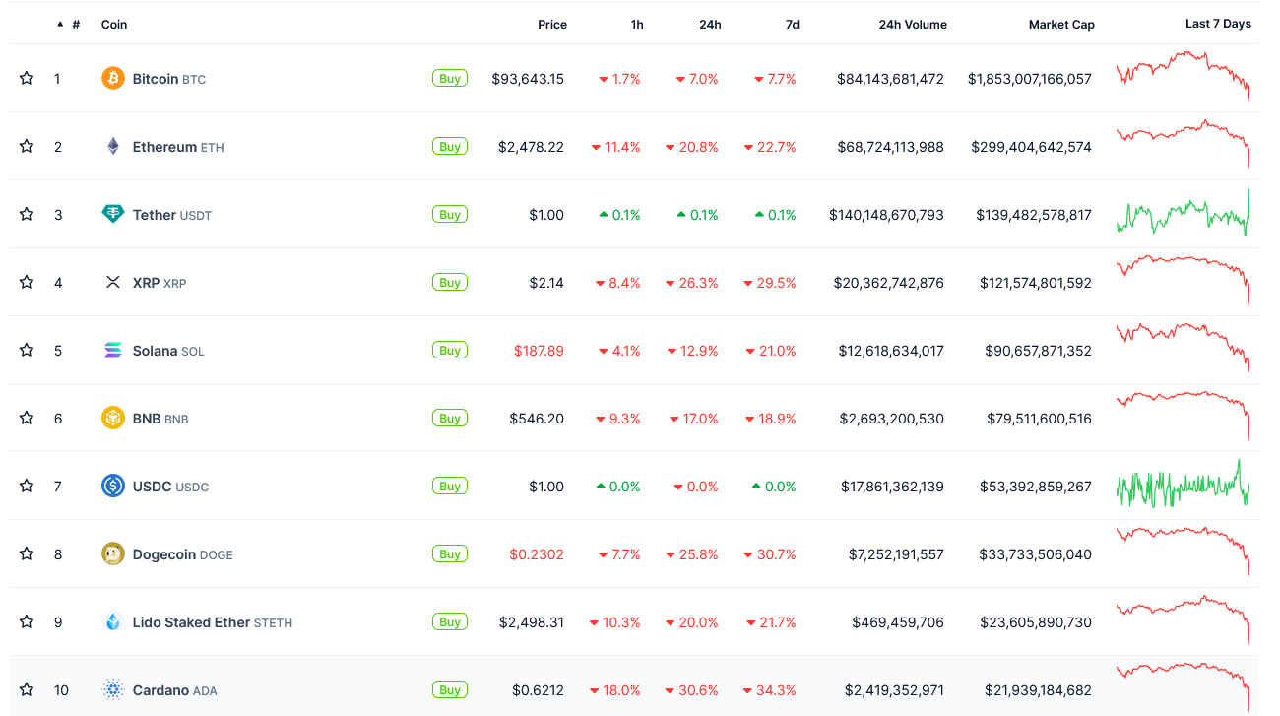Favorite Bitcoin using its star toggle
1280x716 pixels.
coord(27,78)
